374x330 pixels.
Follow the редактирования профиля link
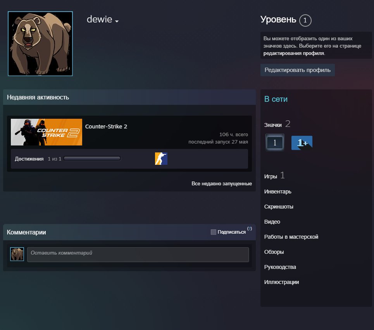click(294, 53)
